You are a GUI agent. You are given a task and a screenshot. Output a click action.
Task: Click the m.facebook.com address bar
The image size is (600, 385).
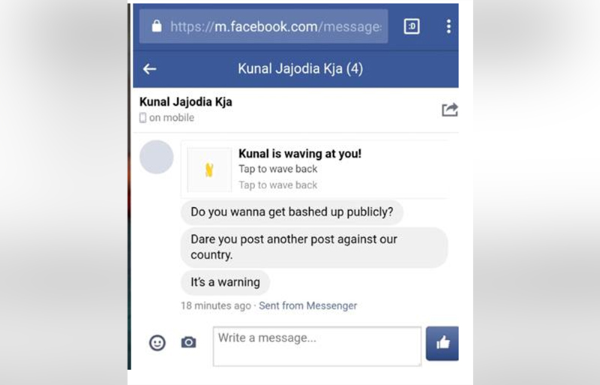click(264, 26)
